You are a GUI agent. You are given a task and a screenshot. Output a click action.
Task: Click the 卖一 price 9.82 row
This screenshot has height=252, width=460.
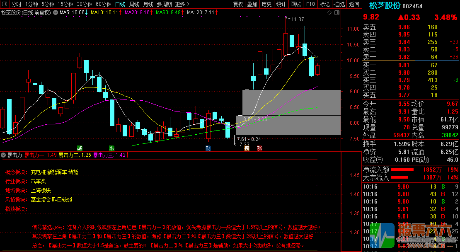(x=404, y=57)
